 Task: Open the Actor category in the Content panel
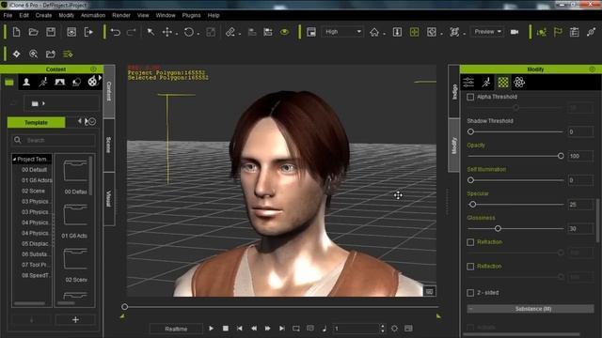(26, 82)
